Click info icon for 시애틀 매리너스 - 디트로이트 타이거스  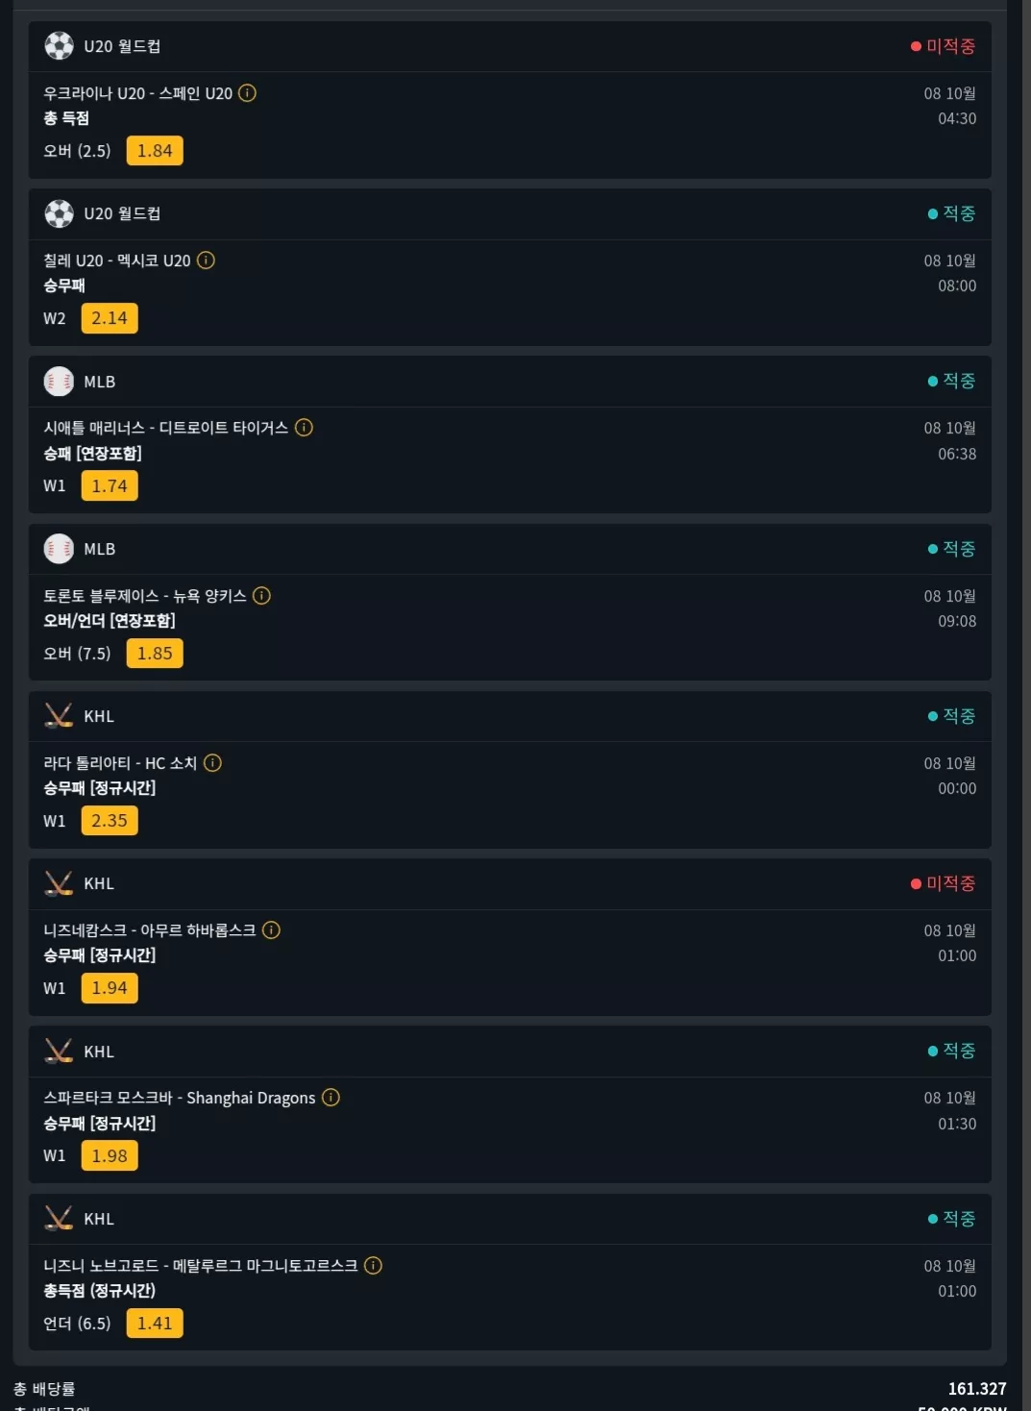tap(304, 428)
